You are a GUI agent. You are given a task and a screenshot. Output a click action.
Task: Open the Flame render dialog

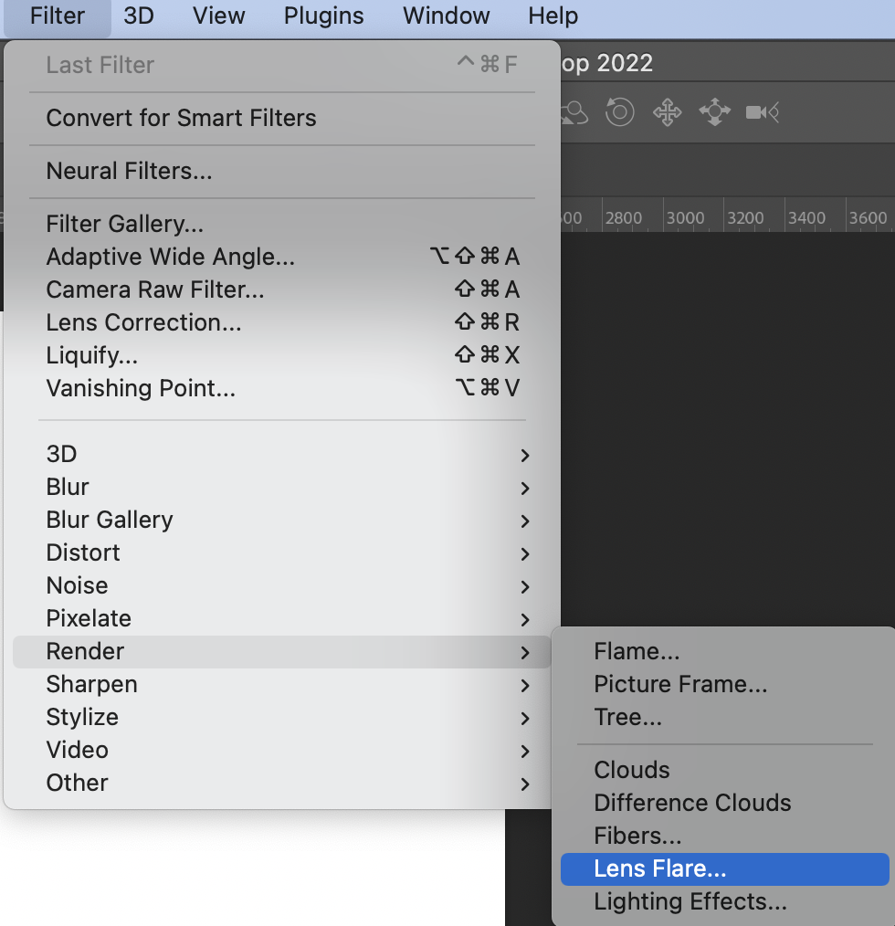[636, 651]
